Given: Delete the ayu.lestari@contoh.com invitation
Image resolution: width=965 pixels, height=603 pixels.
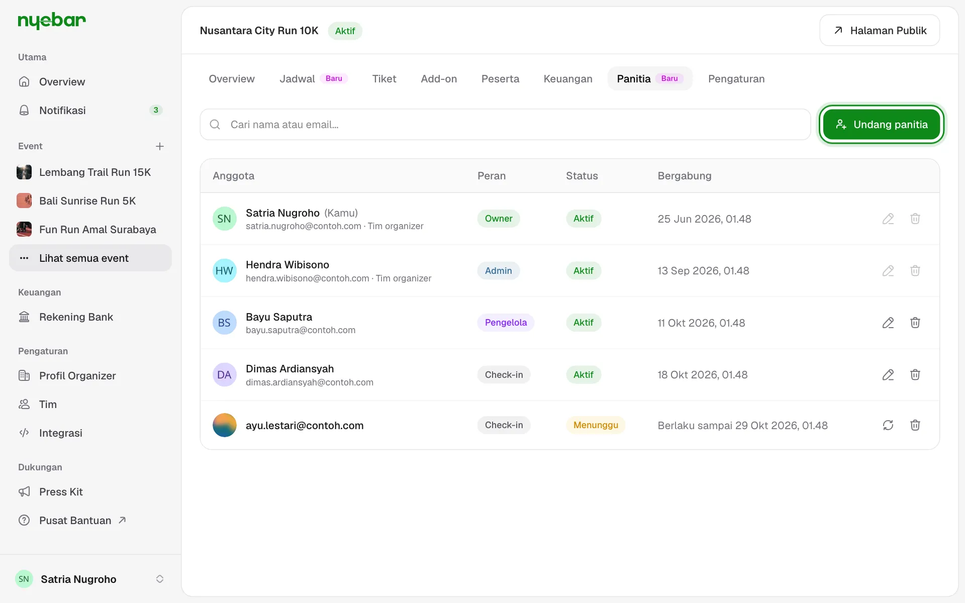Looking at the screenshot, I should (915, 425).
